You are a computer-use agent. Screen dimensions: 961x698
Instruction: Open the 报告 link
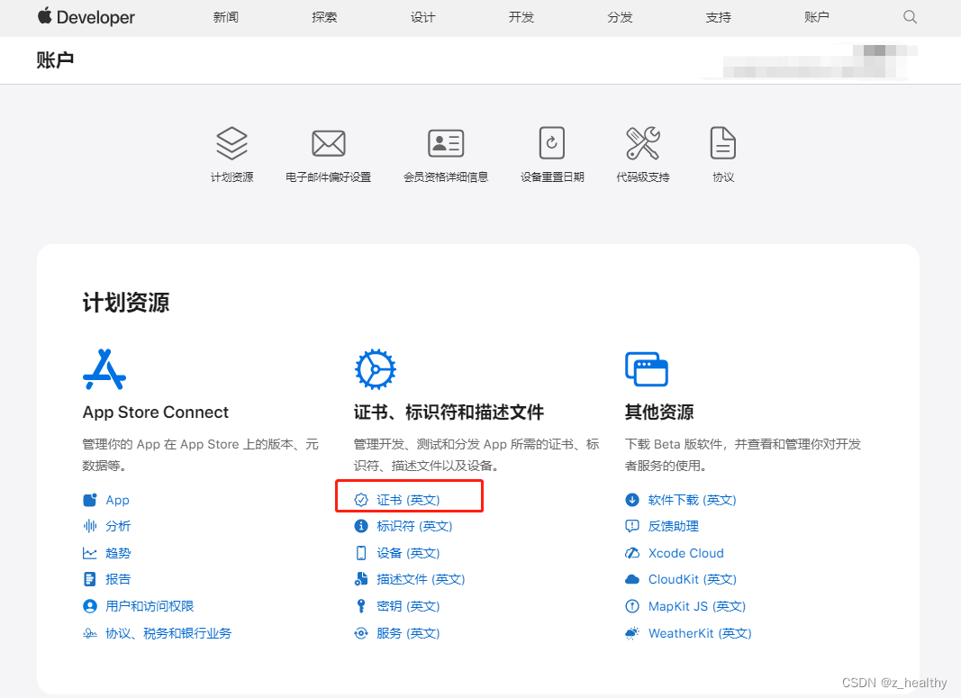pyautogui.click(x=118, y=579)
